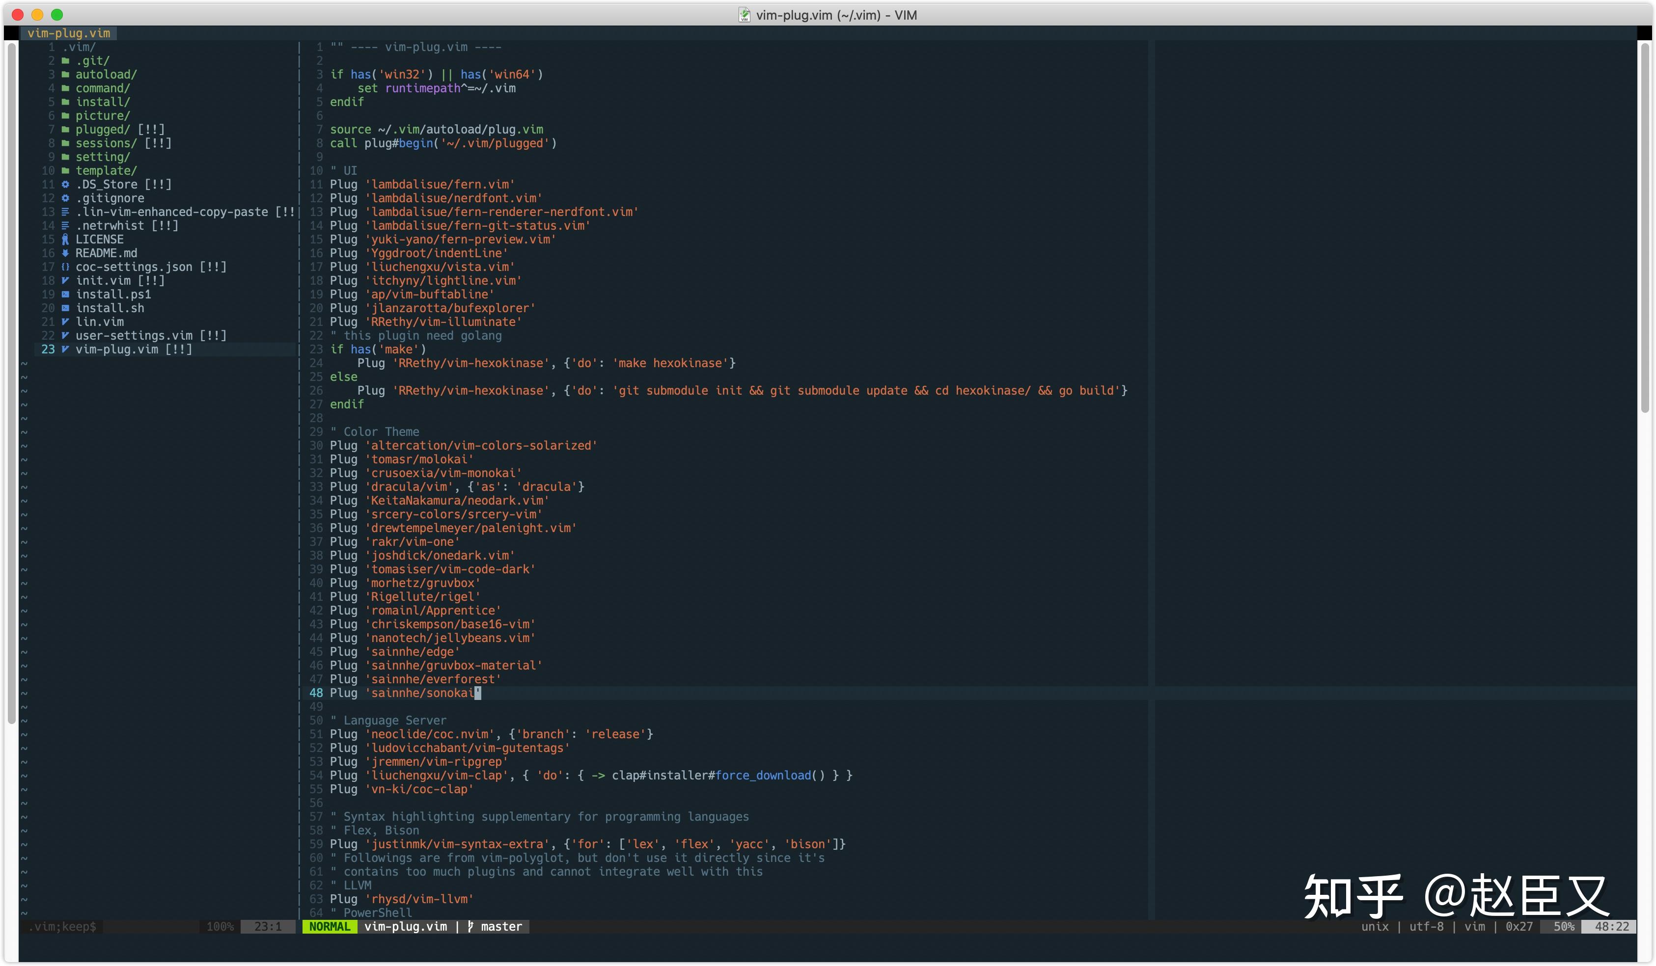Screen dimensions: 1656x966
Task: Select the vim-plug.vim buffer tab
Action: coord(68,33)
